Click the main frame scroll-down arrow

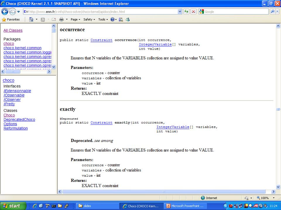pyautogui.click(x=278, y=187)
